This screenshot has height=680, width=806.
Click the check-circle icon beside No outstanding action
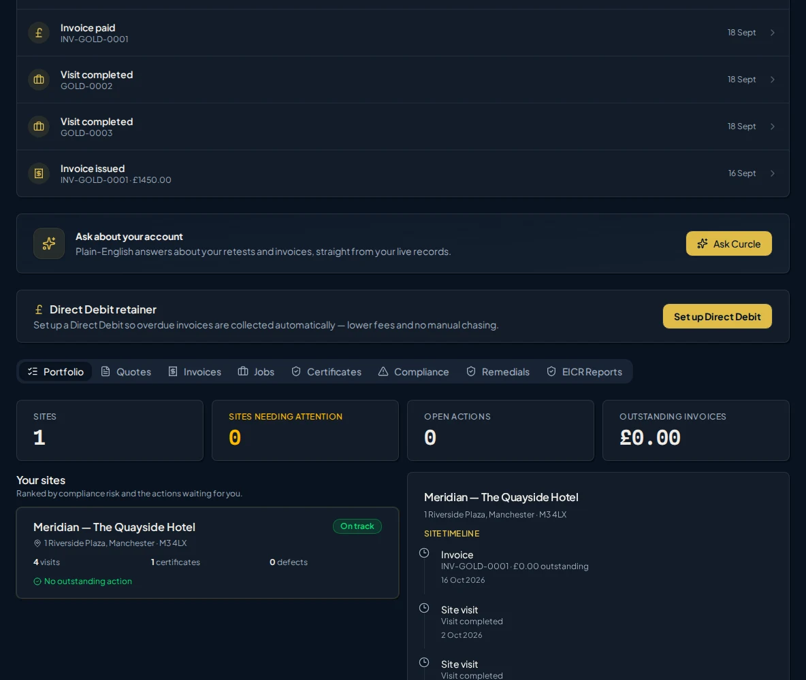[x=37, y=581]
